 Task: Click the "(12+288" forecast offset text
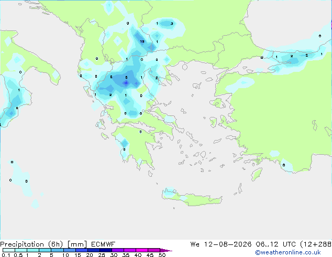(316, 244)
